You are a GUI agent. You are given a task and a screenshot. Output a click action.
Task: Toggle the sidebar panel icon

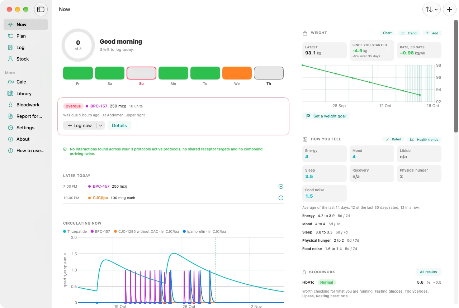point(41,9)
